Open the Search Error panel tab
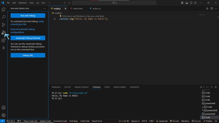The image size is (219, 123). [x=120, y=87]
